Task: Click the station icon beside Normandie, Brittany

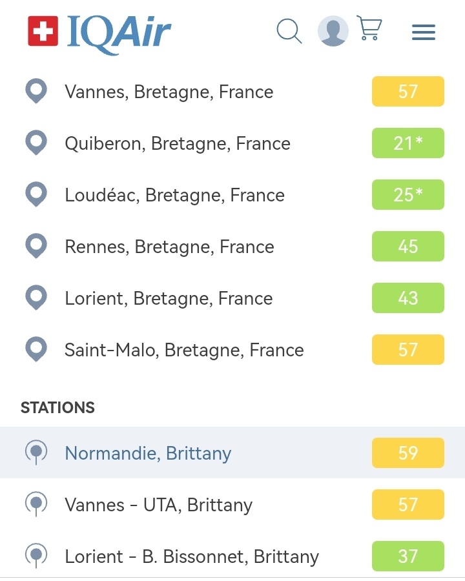Action: pos(36,452)
